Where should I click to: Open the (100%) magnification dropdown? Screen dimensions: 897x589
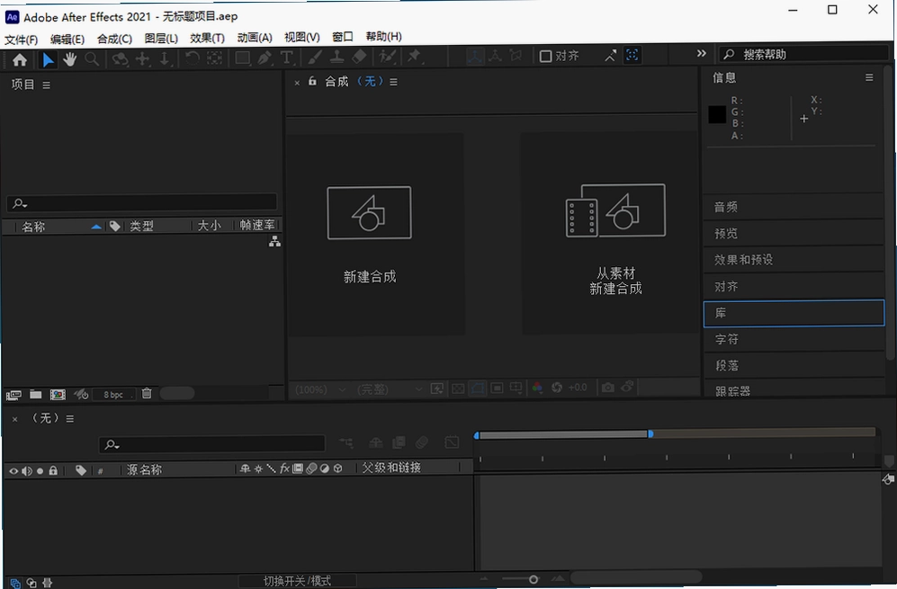(320, 389)
